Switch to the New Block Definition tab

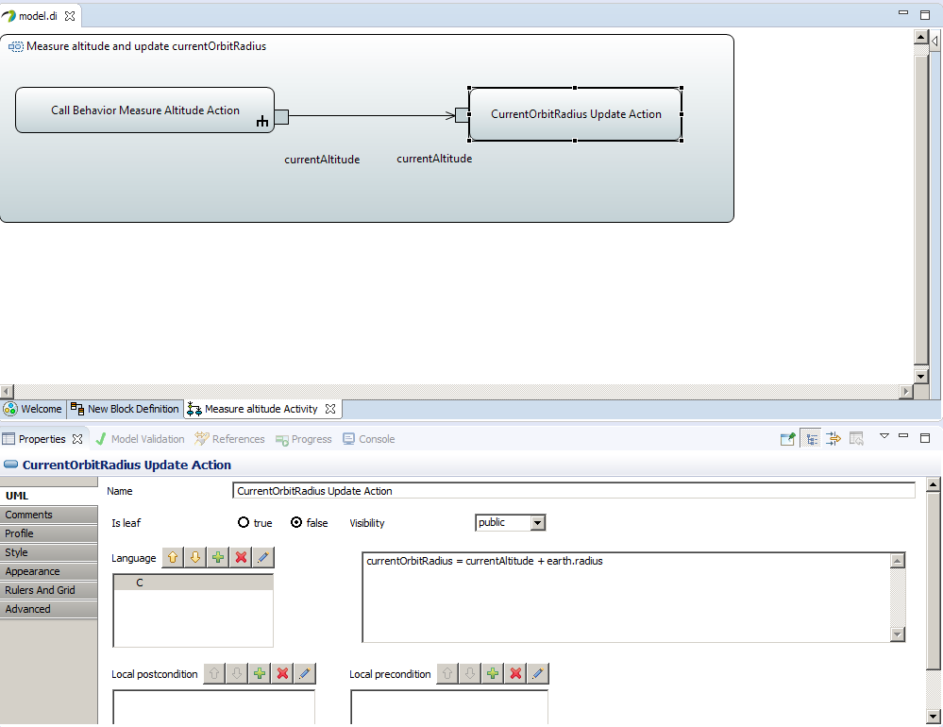pos(126,409)
